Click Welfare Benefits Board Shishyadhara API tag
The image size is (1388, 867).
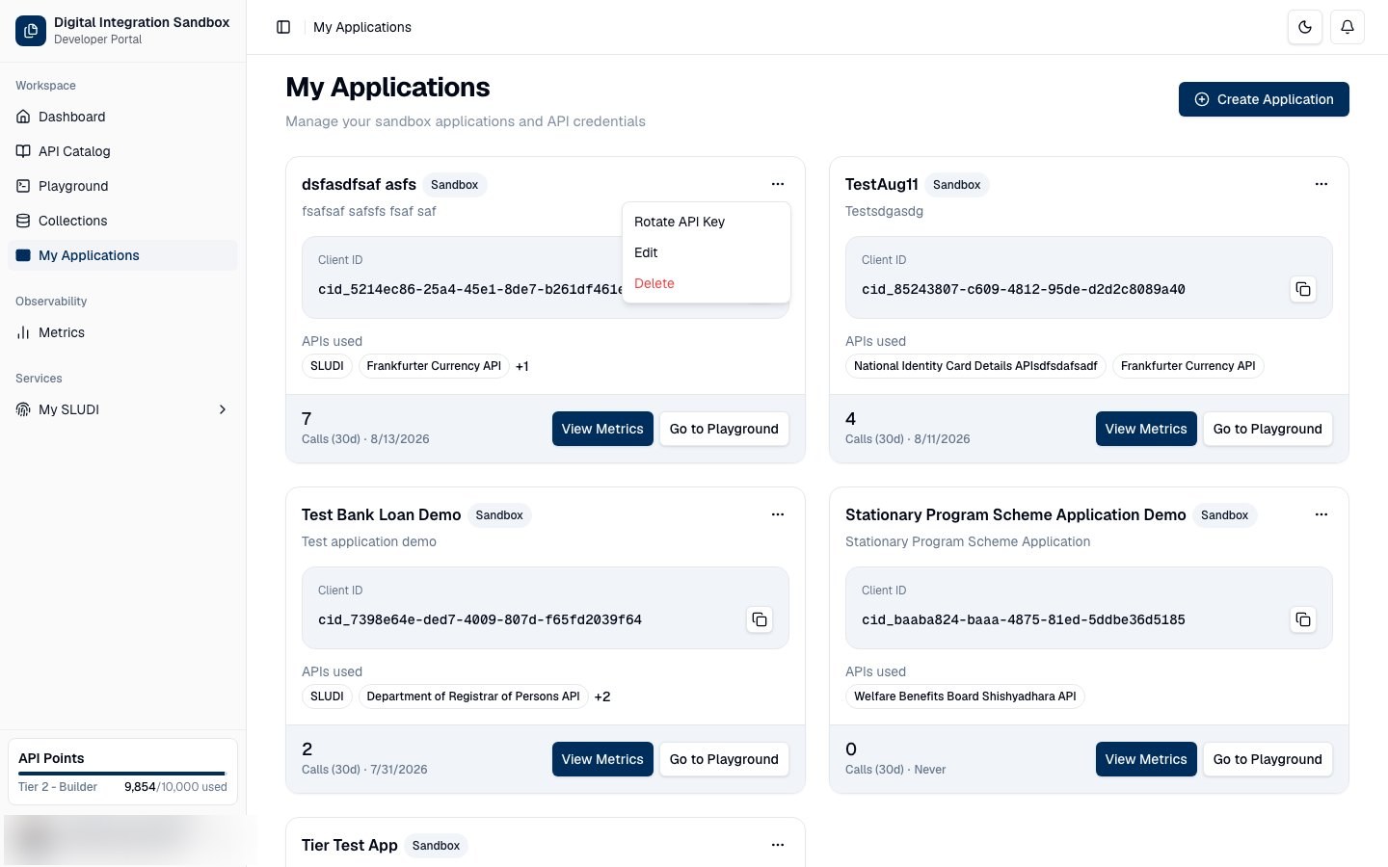click(x=965, y=696)
